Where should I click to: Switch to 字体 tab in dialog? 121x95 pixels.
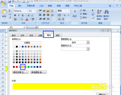tap(31, 35)
